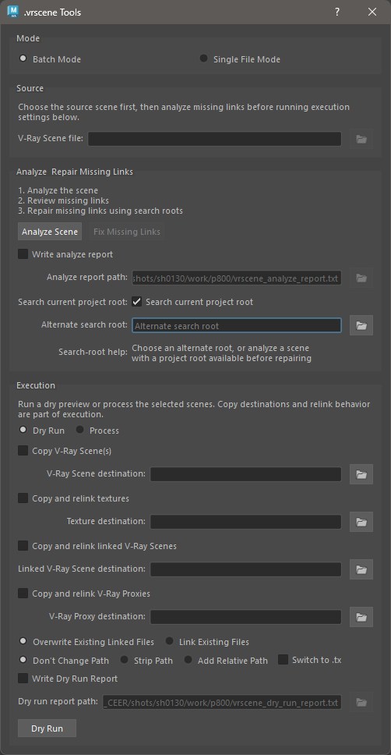Click the Linked V-Ray Scene destination field
This screenshot has width=391, height=755.
pyautogui.click(x=246, y=569)
